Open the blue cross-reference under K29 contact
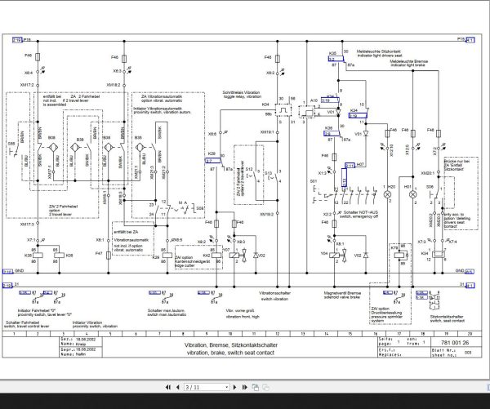 [x=213, y=161]
